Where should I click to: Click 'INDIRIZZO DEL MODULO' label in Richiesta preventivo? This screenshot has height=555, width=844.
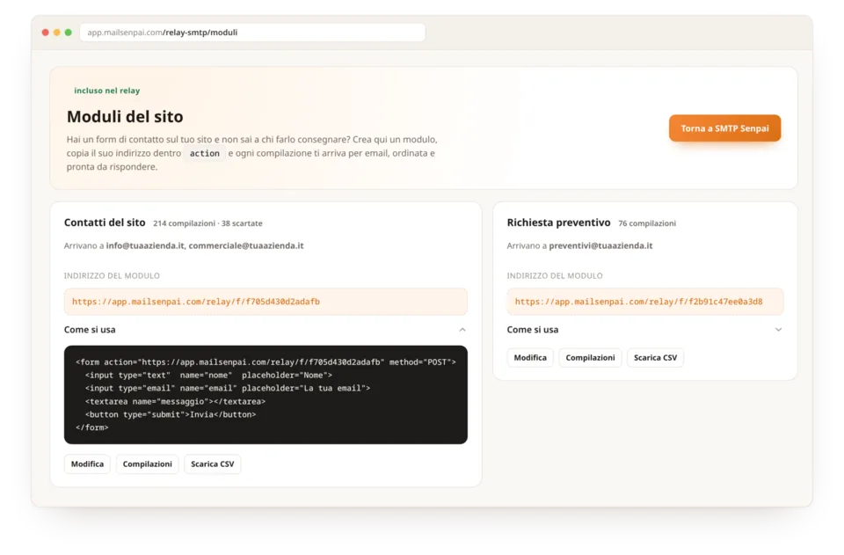555,275
